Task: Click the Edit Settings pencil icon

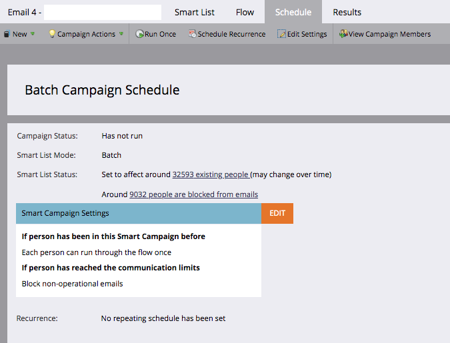Action: tap(281, 34)
